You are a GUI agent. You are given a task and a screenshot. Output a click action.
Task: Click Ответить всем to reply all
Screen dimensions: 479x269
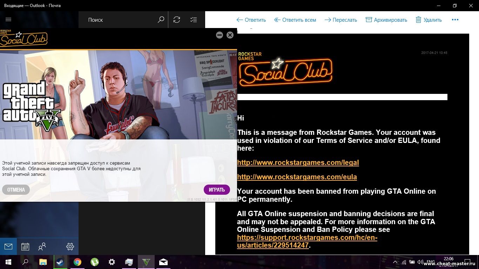pyautogui.click(x=295, y=20)
